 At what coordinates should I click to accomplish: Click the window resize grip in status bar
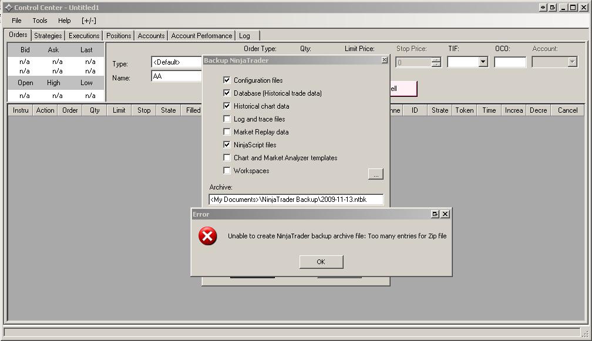coord(585,333)
